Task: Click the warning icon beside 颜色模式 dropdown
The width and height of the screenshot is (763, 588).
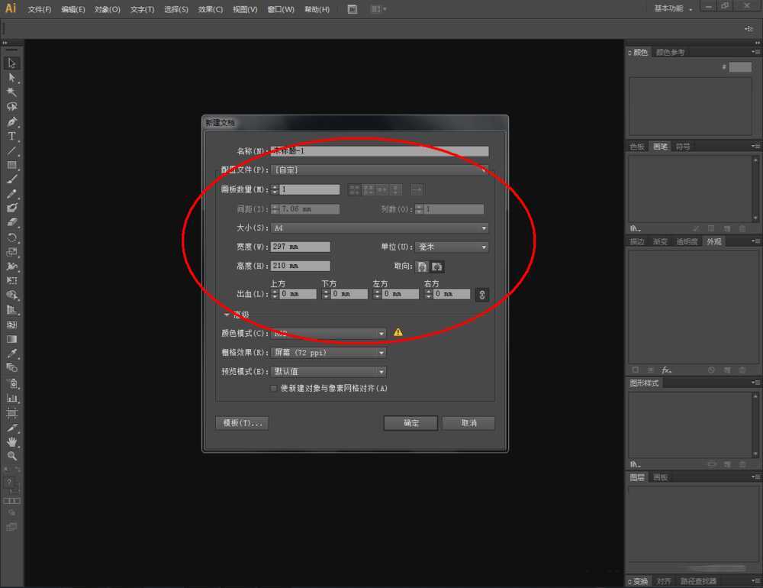Action: click(398, 333)
